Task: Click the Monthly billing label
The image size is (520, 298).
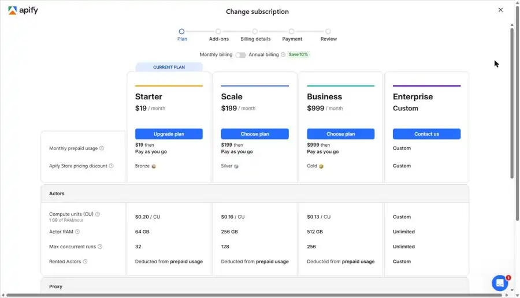Action: pyautogui.click(x=216, y=54)
